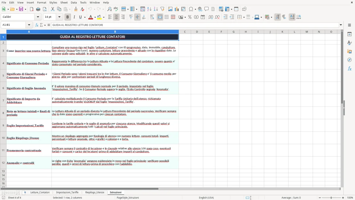Switch to Letture_Contatori sheet tab
Viewport: 355px width, 200px height.
coord(40,193)
